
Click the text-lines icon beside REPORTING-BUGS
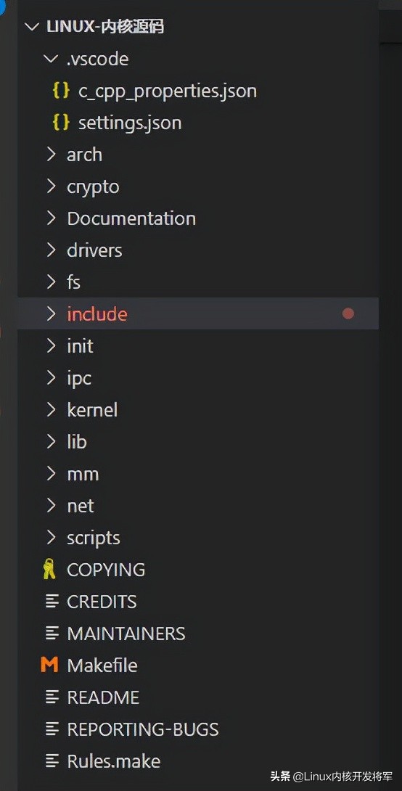pos(52,729)
